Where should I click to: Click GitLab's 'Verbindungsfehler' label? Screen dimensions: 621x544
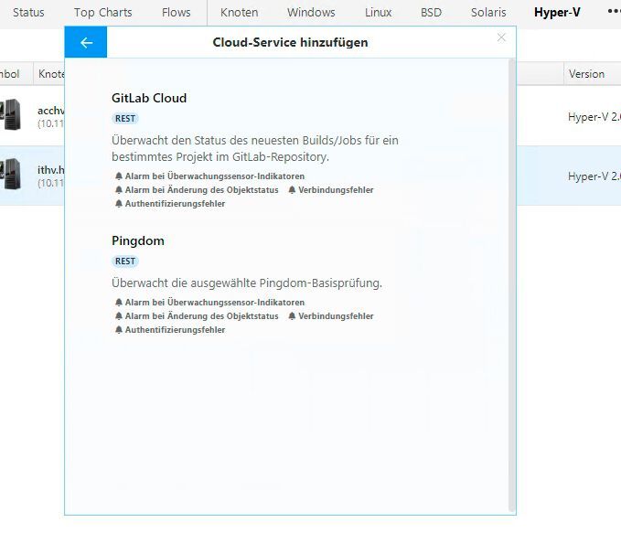click(336, 190)
